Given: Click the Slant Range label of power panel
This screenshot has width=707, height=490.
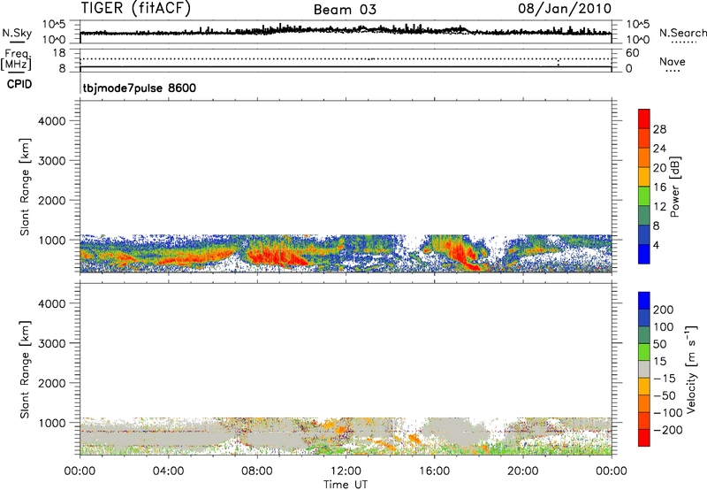Looking at the screenshot, I should 25,187.
